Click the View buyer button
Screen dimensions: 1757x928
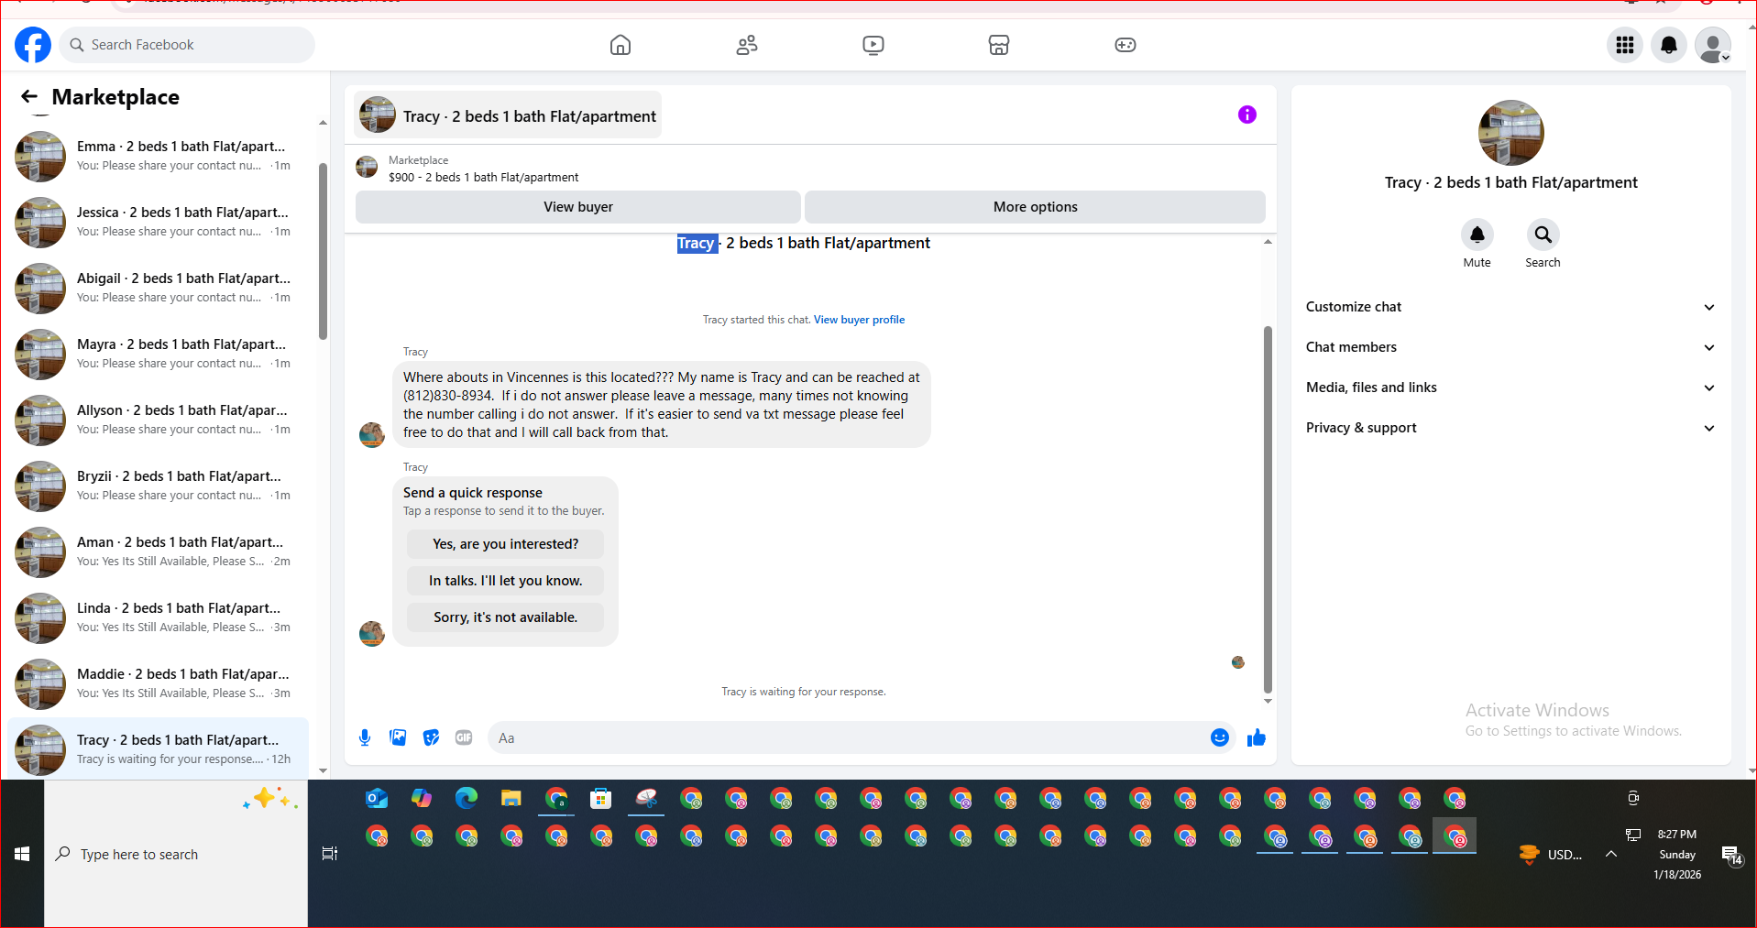click(x=578, y=207)
